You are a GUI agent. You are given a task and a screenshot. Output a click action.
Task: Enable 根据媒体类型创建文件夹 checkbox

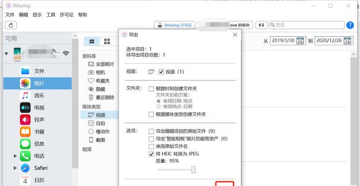click(x=151, y=114)
